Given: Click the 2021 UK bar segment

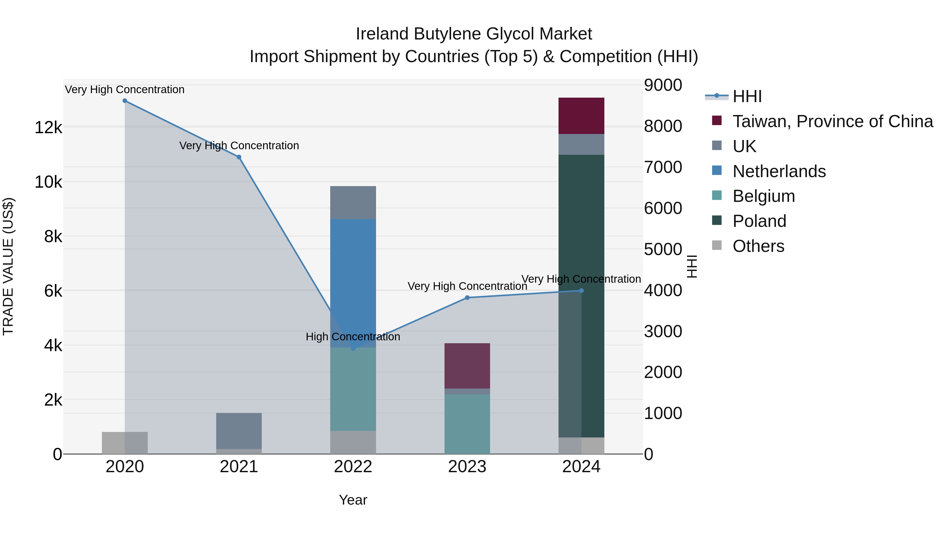Looking at the screenshot, I should pyautogui.click(x=239, y=431).
